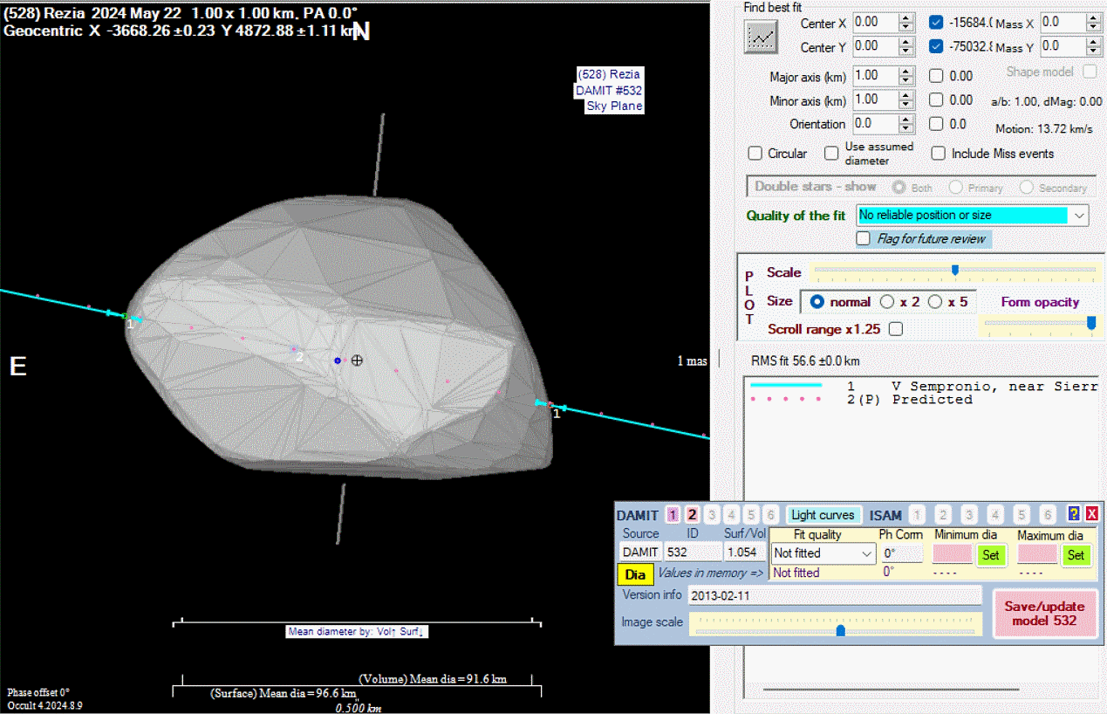1107x714 pixels.
Task: Increase the Major axis value with up arrow
Action: tap(906, 72)
